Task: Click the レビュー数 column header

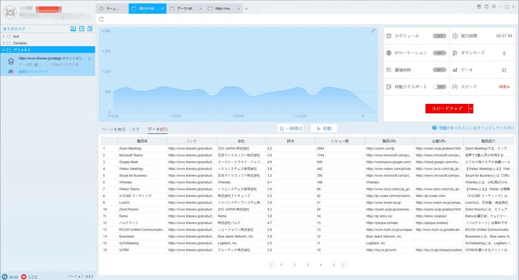Action: point(340,141)
